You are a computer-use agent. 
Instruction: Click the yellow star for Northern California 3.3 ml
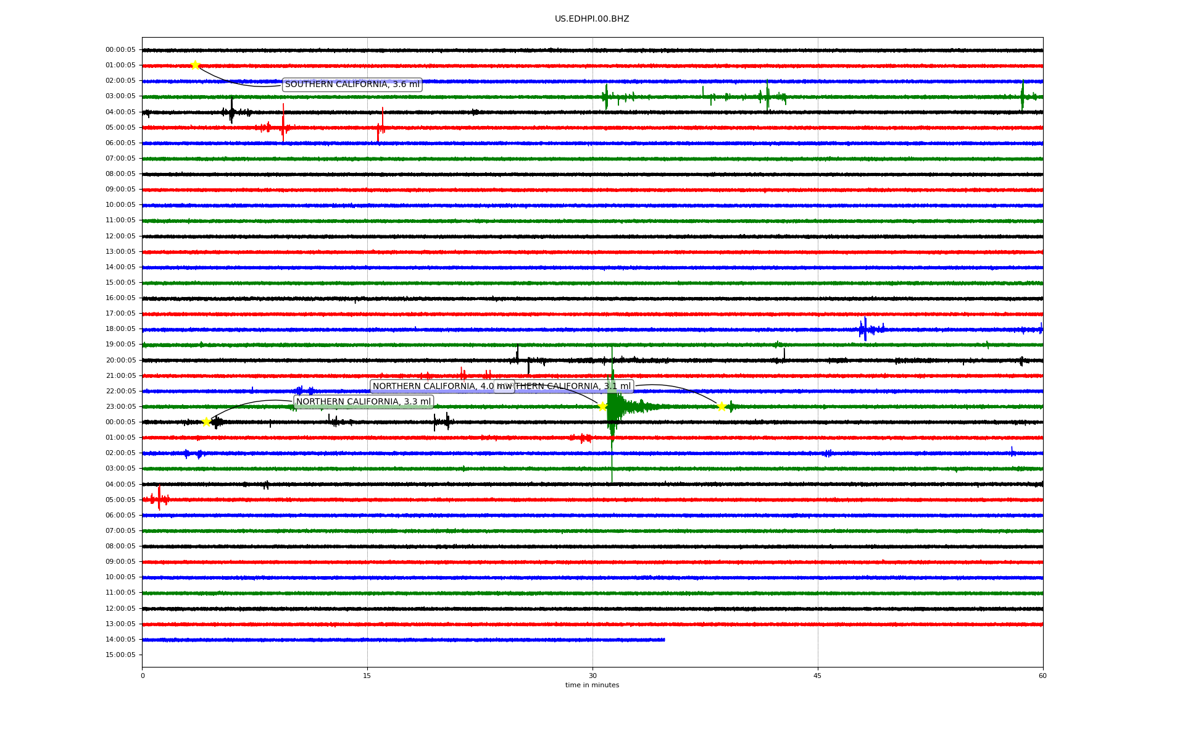click(x=206, y=422)
